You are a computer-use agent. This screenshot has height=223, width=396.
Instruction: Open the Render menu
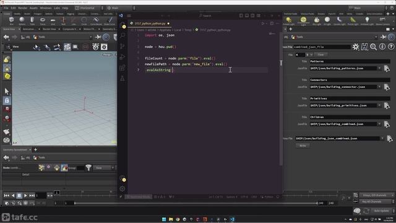click(x=22, y=8)
